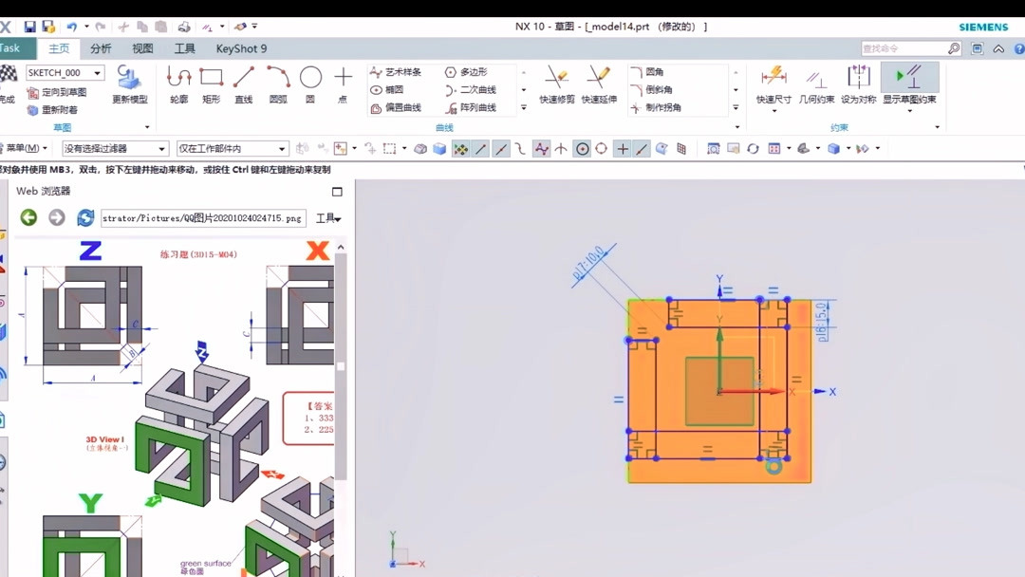Open the 快速尺寸 rapid dimension tool
This screenshot has width=1025, height=577.
[x=773, y=84]
